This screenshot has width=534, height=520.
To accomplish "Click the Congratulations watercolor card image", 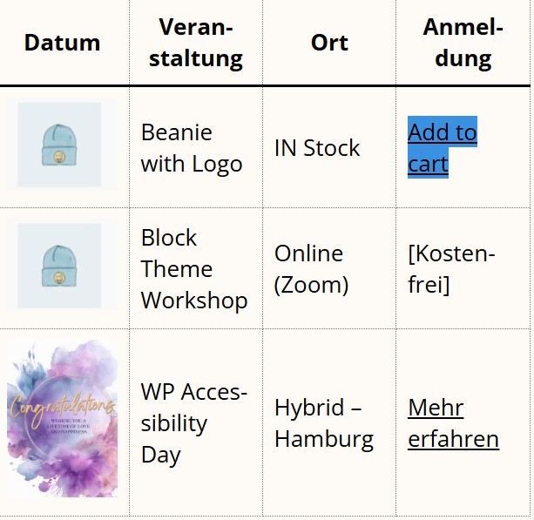I will point(63,418).
